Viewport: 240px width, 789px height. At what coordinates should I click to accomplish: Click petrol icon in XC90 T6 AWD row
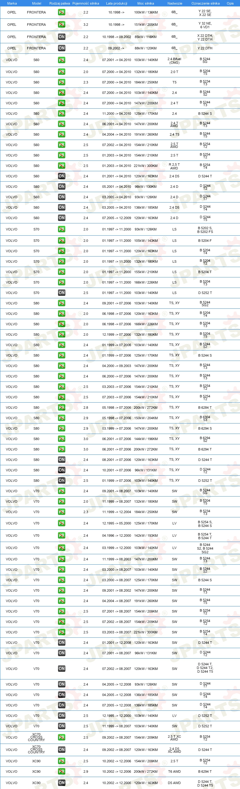[61, 772]
